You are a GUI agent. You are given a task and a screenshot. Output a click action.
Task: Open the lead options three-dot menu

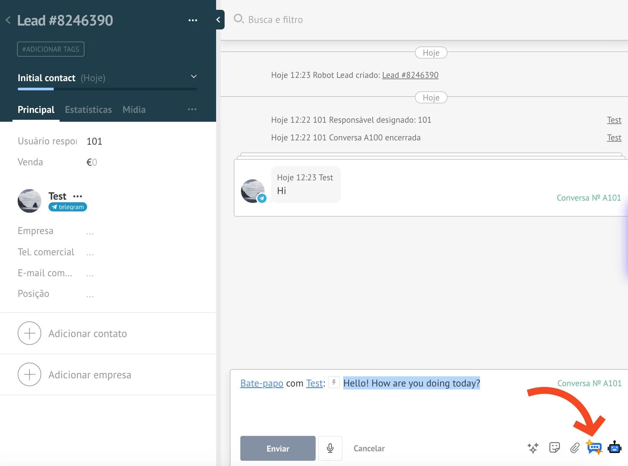tap(193, 20)
